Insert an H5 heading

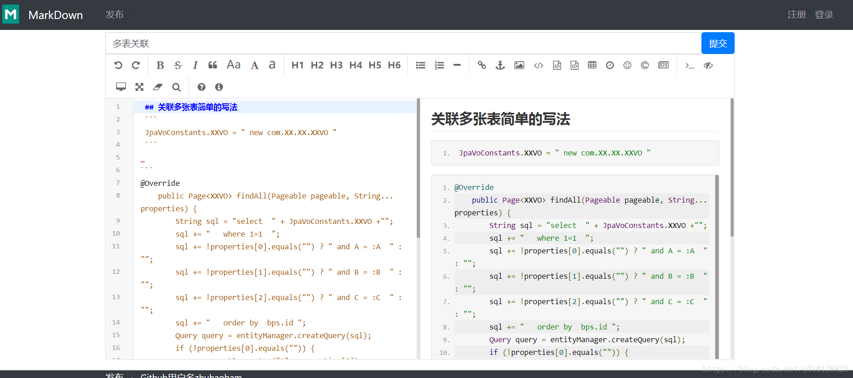375,65
